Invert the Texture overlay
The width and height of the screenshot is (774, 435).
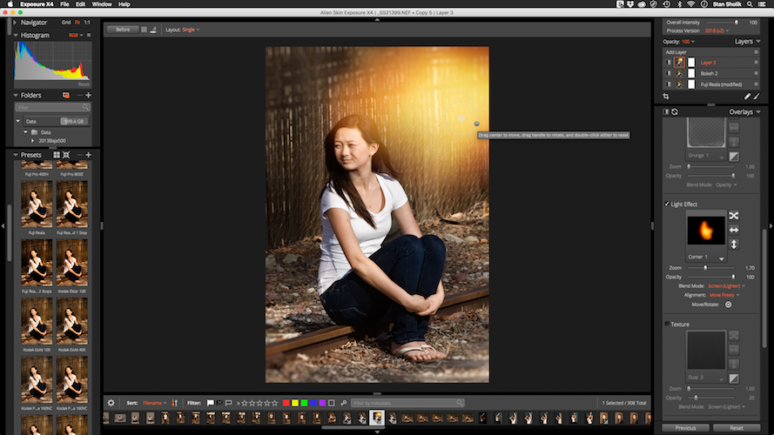tap(734, 378)
